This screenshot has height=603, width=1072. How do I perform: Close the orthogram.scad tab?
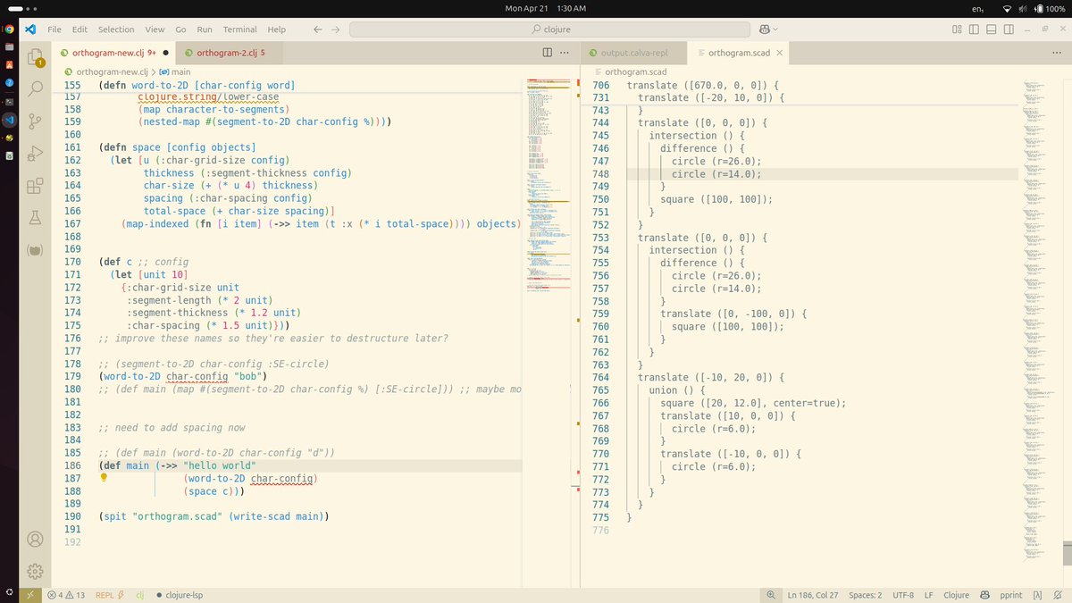point(779,53)
